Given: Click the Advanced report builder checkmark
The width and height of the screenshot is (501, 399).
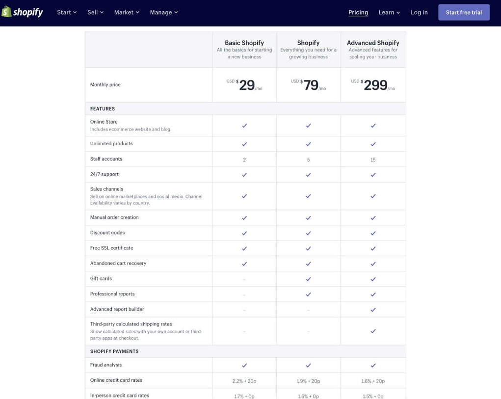Looking at the screenshot, I should tap(373, 310).
